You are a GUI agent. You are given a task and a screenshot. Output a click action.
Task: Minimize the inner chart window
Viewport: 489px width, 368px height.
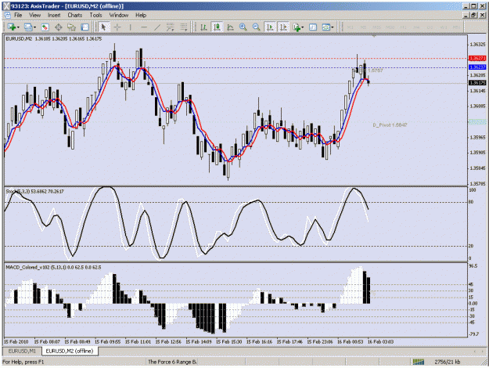coord(466,15)
